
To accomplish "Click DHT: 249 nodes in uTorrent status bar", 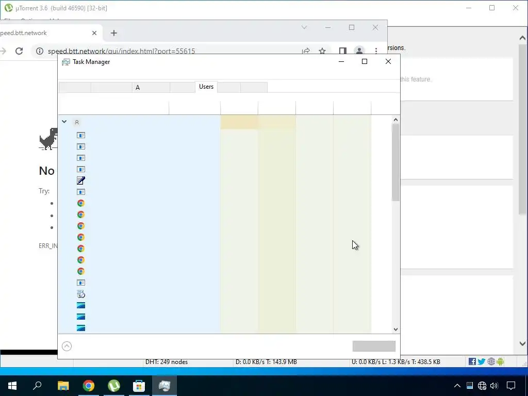I will tap(167, 362).
